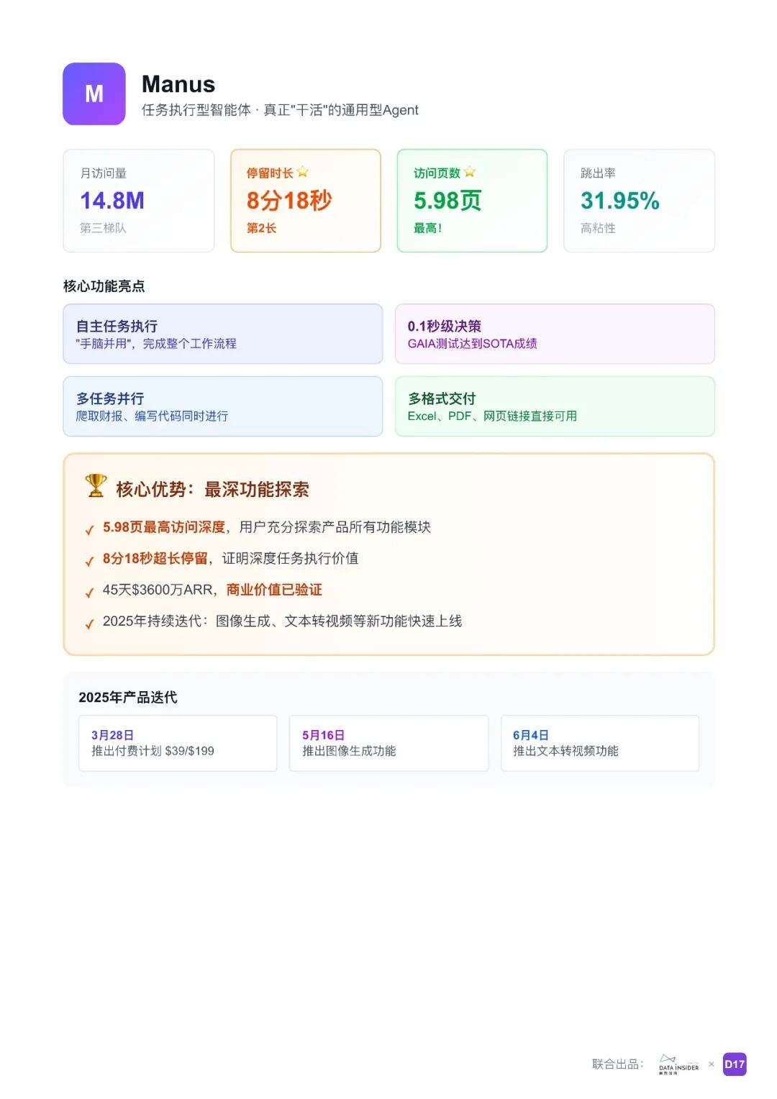Viewport: 777px width, 1099px height.
Task: Click the checkmark before 45天$3600万ARR
Action: (x=89, y=593)
